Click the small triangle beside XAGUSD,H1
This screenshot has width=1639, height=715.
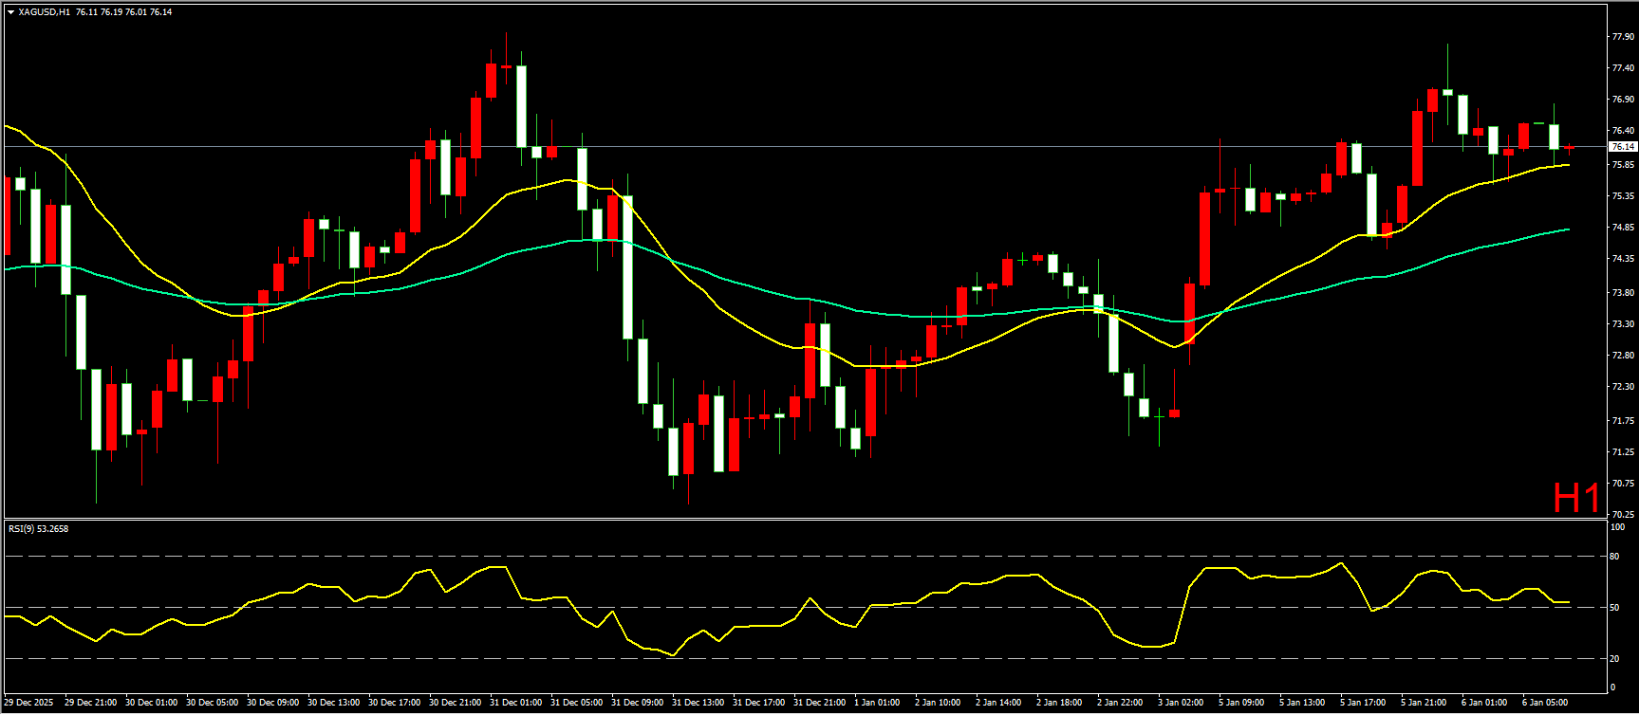tap(10, 12)
